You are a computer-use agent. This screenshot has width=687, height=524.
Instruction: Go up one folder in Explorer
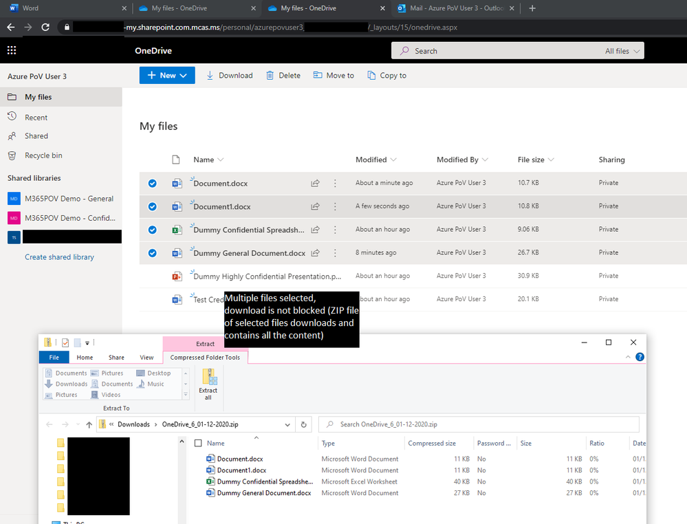[89, 424]
